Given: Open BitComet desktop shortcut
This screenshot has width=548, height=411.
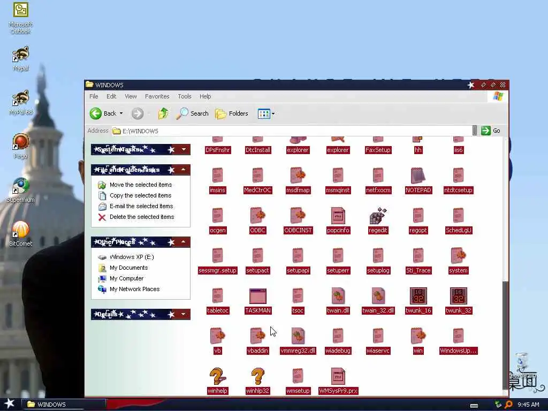Looking at the screenshot, I should [21, 233].
